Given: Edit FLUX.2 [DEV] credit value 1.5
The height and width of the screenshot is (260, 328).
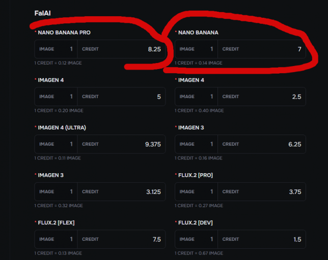Looking at the screenshot, I should 262,239.
